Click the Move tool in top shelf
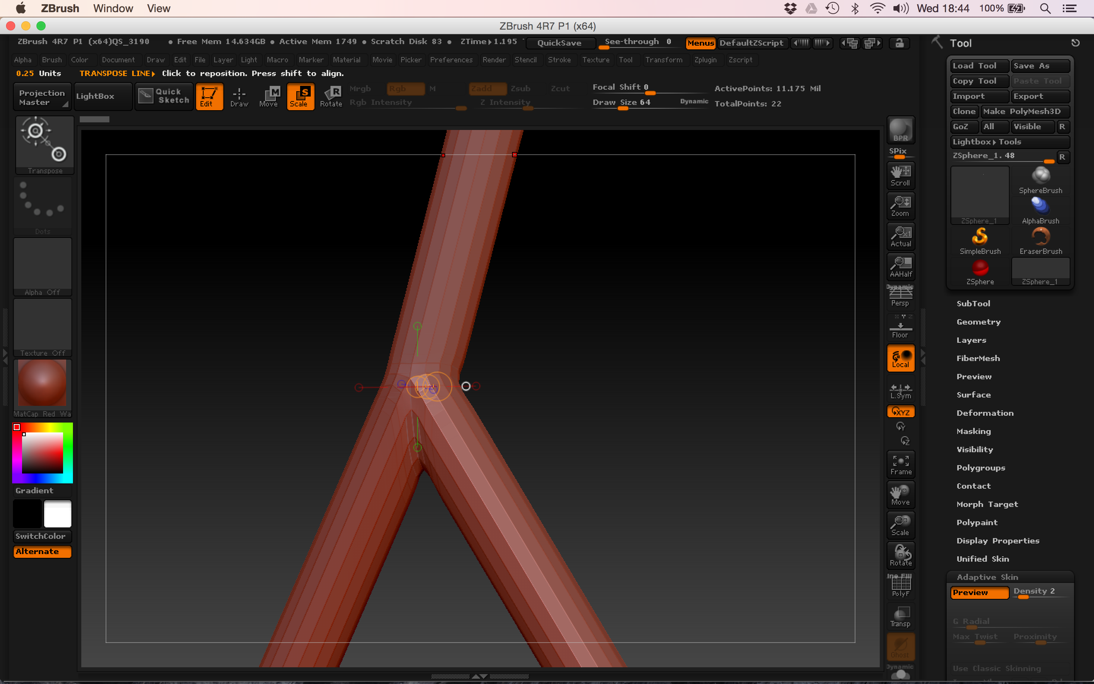The width and height of the screenshot is (1094, 684). (269, 96)
